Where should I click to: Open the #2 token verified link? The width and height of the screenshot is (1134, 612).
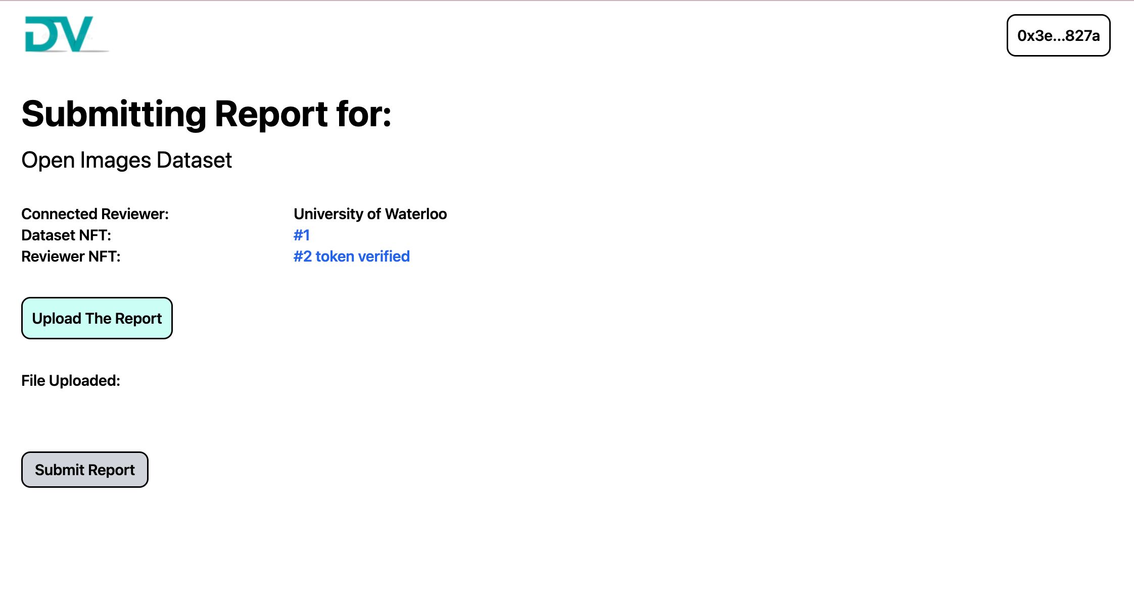pos(352,256)
